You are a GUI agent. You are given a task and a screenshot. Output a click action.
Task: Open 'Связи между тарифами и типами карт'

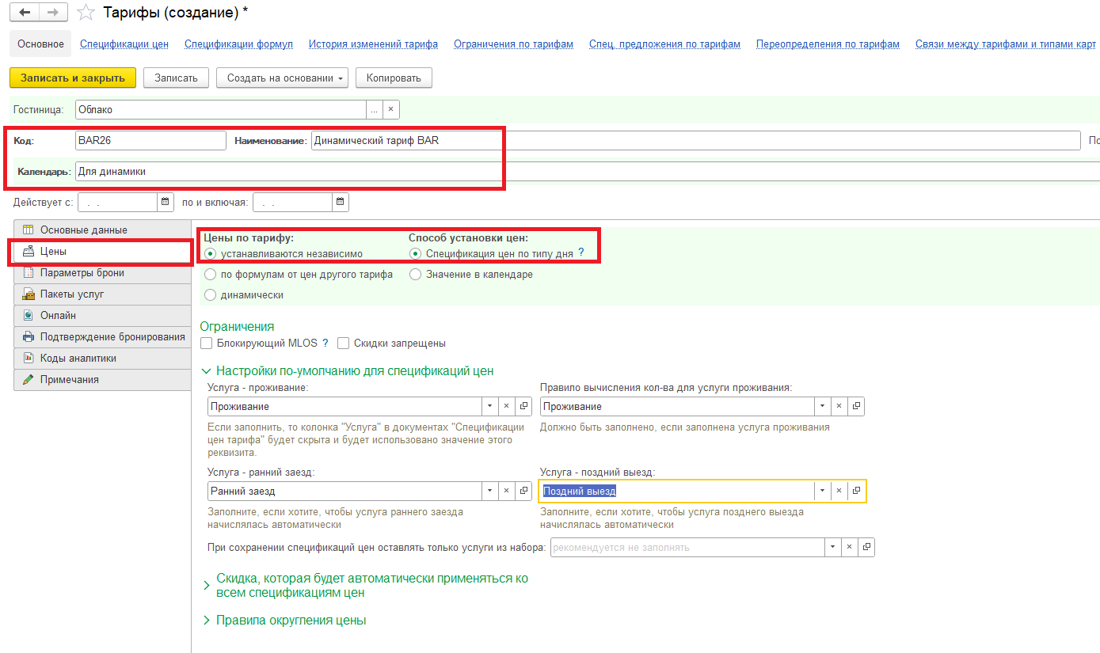tap(1006, 44)
